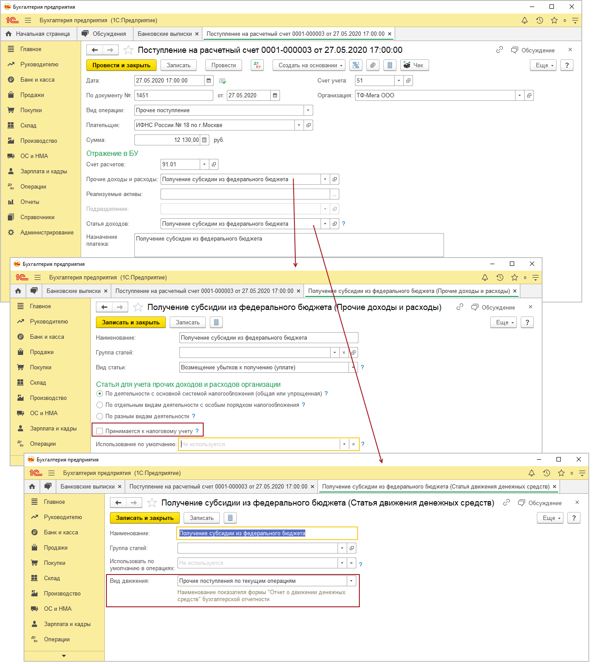
Task: Open Производство section in Статья движения денежных средств window
Action: click(62, 594)
